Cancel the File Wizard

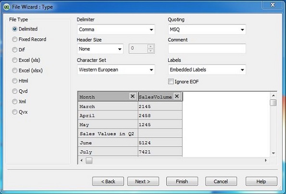[221, 181]
